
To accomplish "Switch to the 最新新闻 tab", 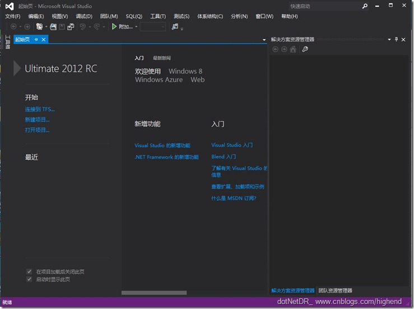I will click(x=161, y=58).
